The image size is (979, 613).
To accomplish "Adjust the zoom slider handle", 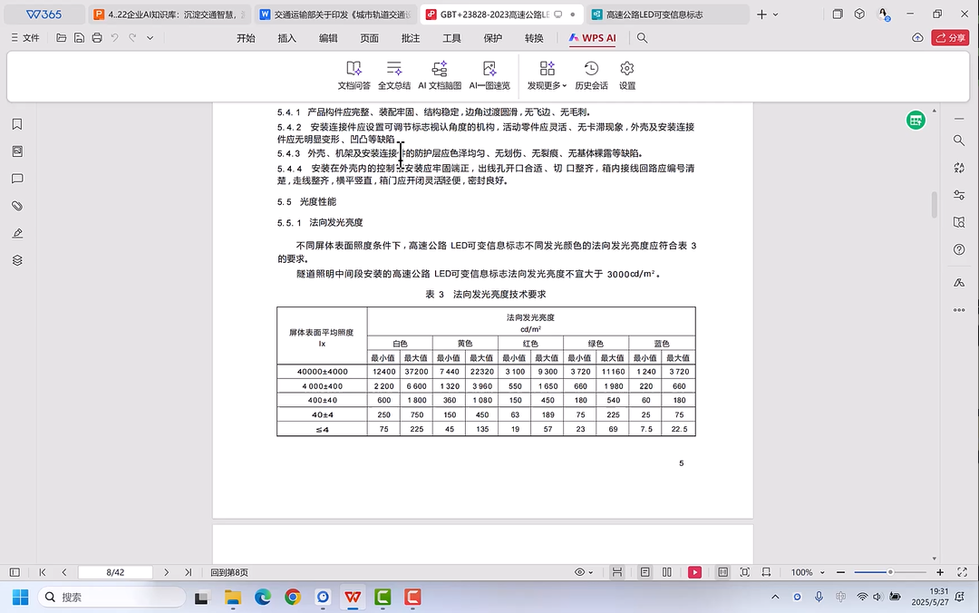I will [x=890, y=572].
